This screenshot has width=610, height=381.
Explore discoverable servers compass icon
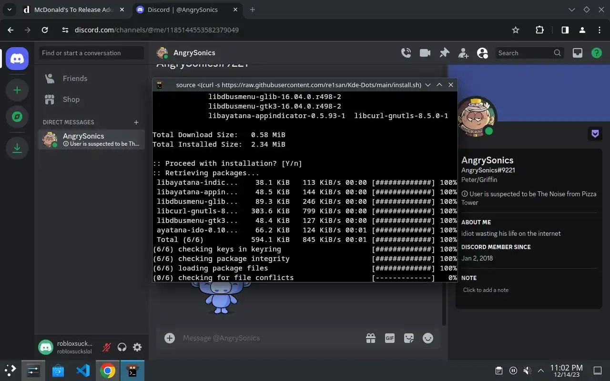point(17,117)
